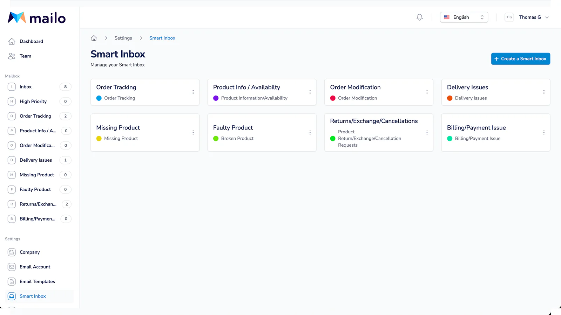561x315 pixels.
Task: Click green Broken Product color dot
Action: pos(216,139)
